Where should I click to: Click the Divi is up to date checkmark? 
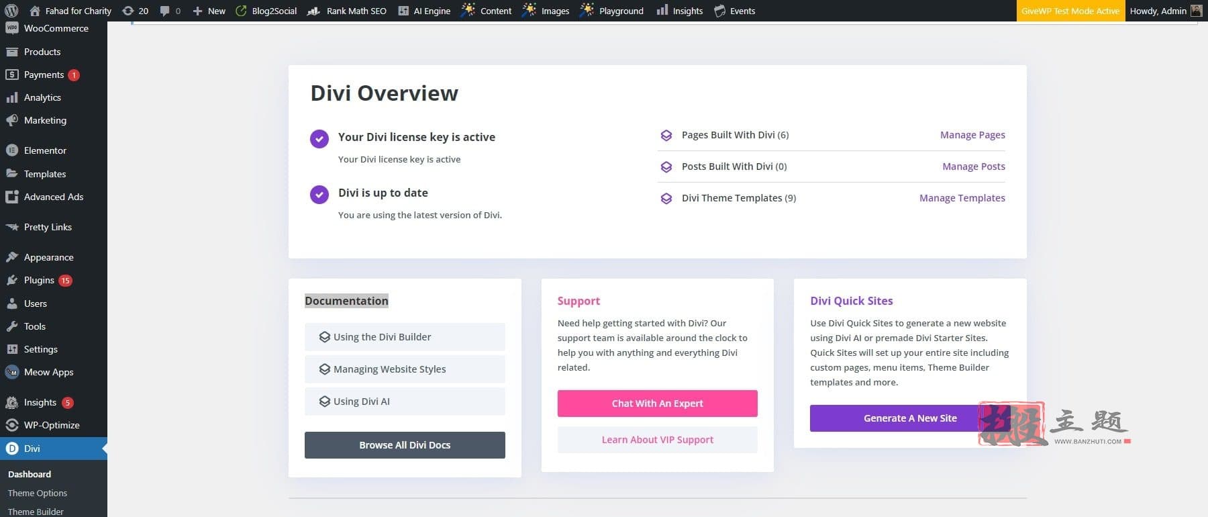pos(319,195)
